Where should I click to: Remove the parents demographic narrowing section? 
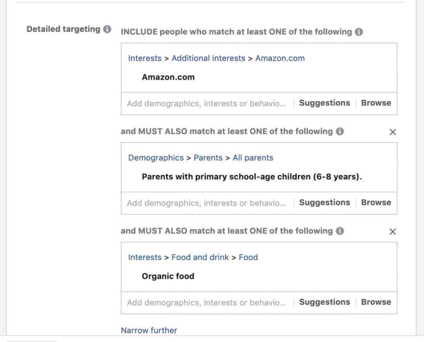[393, 132]
